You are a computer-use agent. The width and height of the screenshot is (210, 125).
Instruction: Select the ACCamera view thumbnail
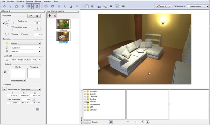click(63, 24)
